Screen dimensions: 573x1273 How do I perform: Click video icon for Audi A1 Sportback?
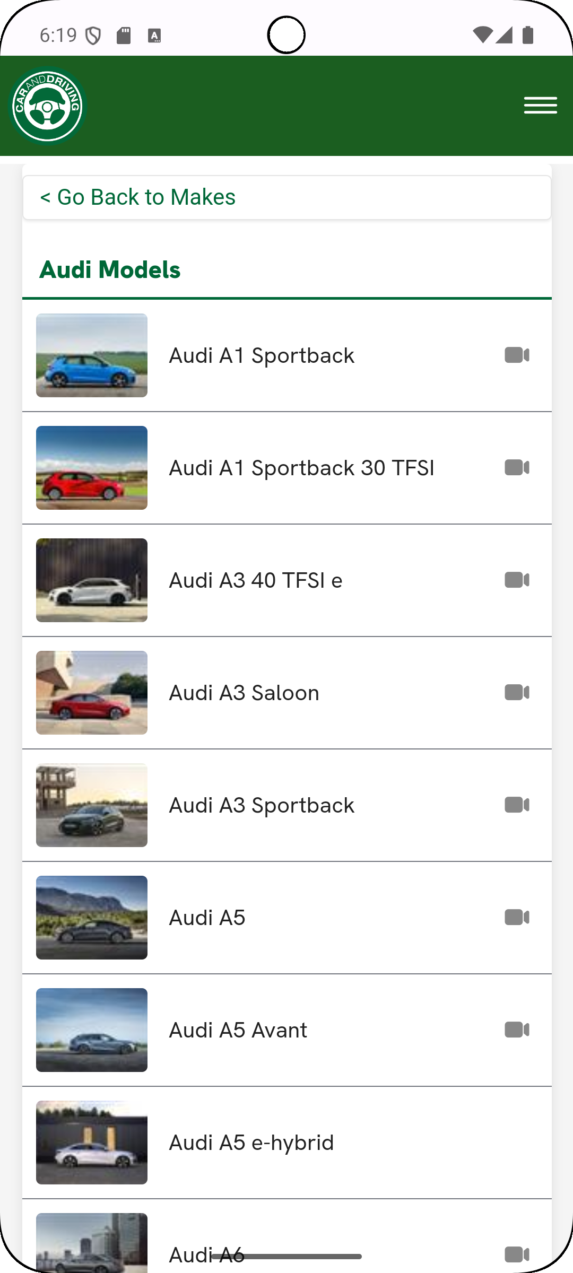pos(517,355)
